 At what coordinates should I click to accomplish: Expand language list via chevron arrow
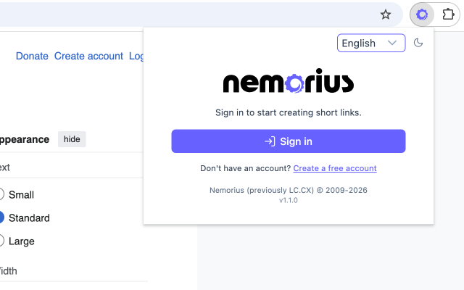(x=392, y=43)
